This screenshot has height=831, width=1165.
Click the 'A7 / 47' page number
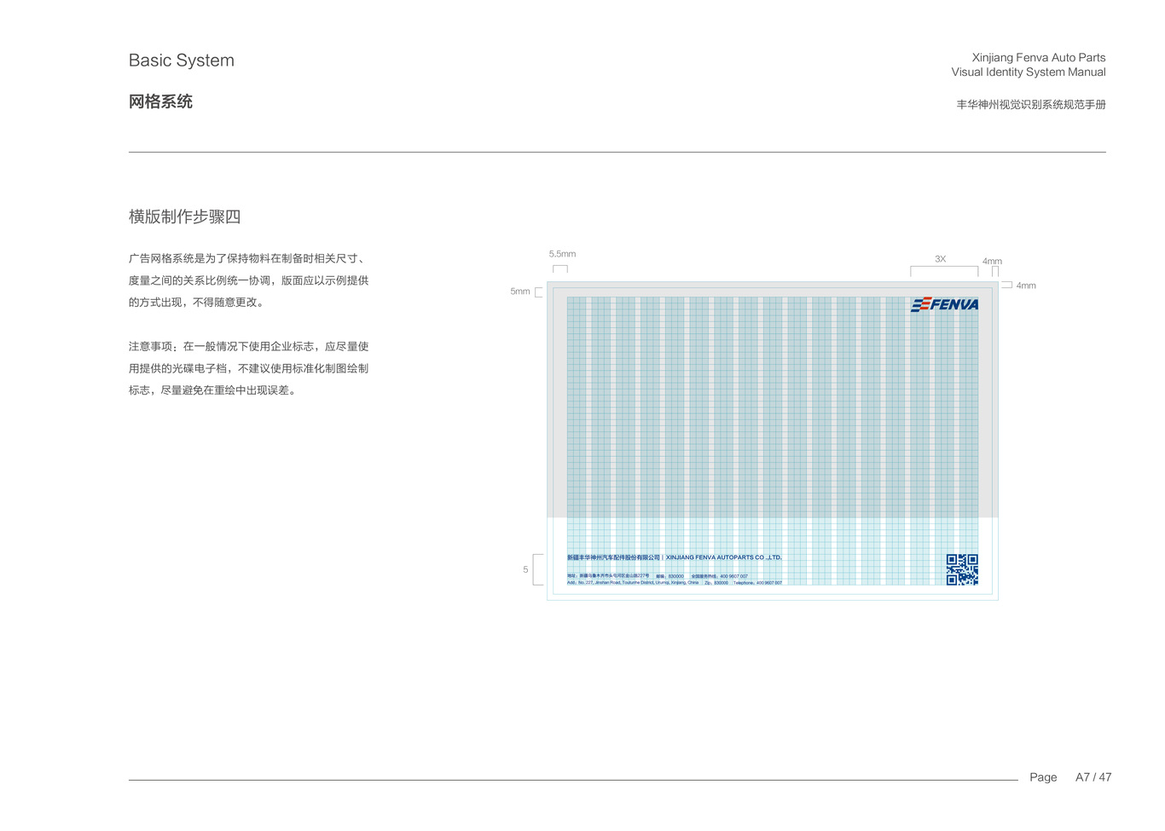[1093, 777]
